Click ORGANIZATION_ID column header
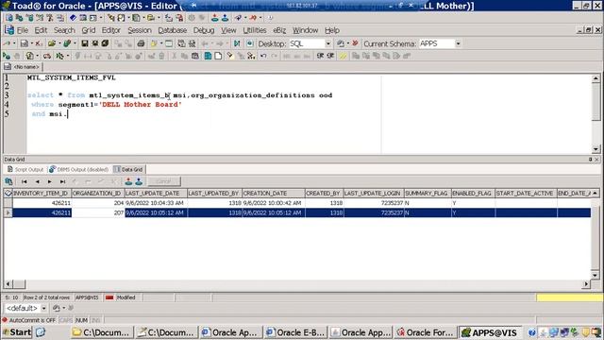Image resolution: width=604 pixels, height=340 pixels. pos(98,193)
